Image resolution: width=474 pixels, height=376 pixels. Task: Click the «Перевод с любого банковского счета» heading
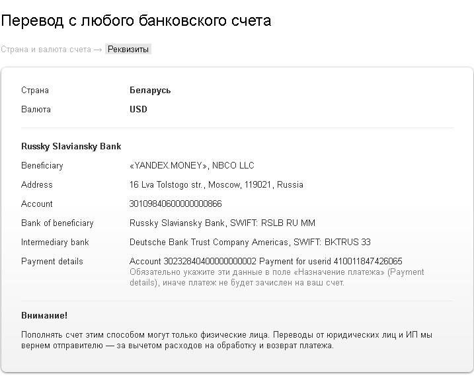point(136,20)
